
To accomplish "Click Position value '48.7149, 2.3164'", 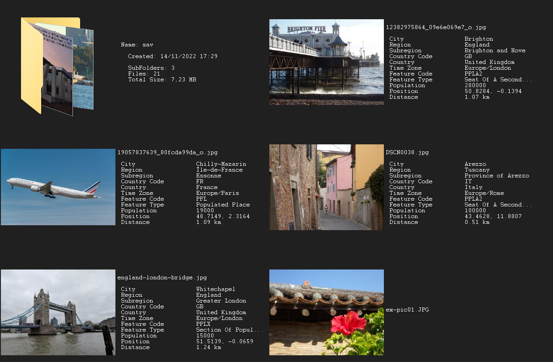I will [x=223, y=216].
